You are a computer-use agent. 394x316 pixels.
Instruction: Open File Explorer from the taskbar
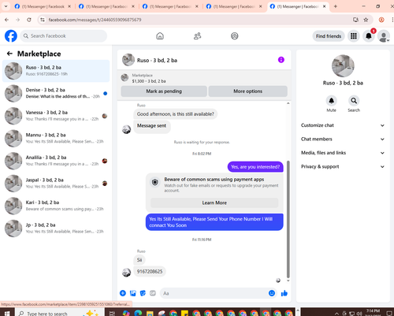click(x=150, y=313)
